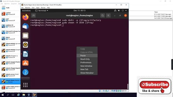Screen dimensions: 173x97
Task: Select windows 10 VM in Manager
Action: [x=10, y=26]
